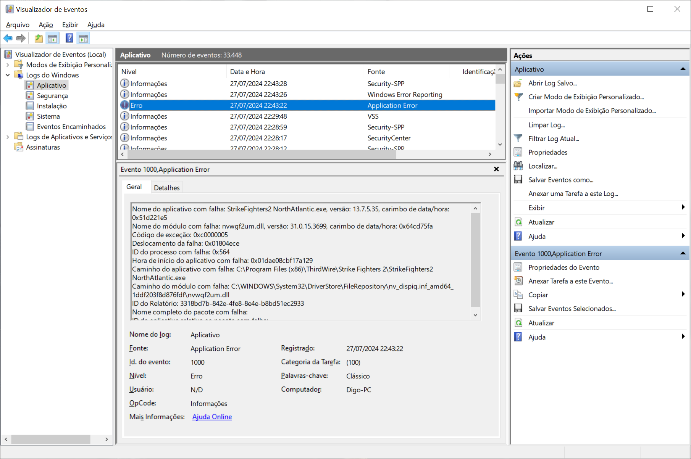Open the Arquivo menu
The image size is (691, 459).
click(18, 25)
